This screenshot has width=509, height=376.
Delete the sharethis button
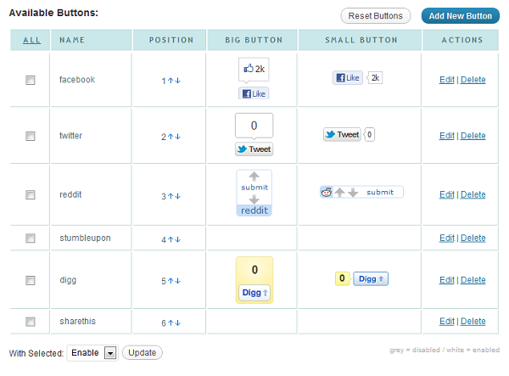[473, 322]
